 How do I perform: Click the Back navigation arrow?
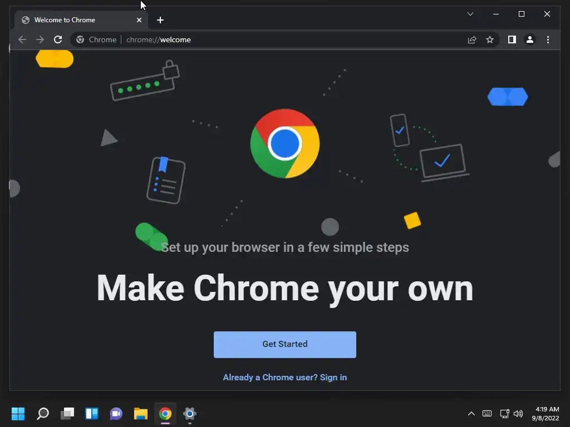pyautogui.click(x=22, y=39)
